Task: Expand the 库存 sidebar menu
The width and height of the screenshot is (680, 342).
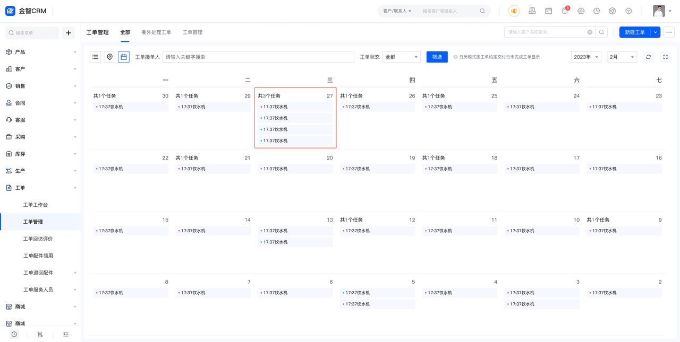Action: coord(40,154)
